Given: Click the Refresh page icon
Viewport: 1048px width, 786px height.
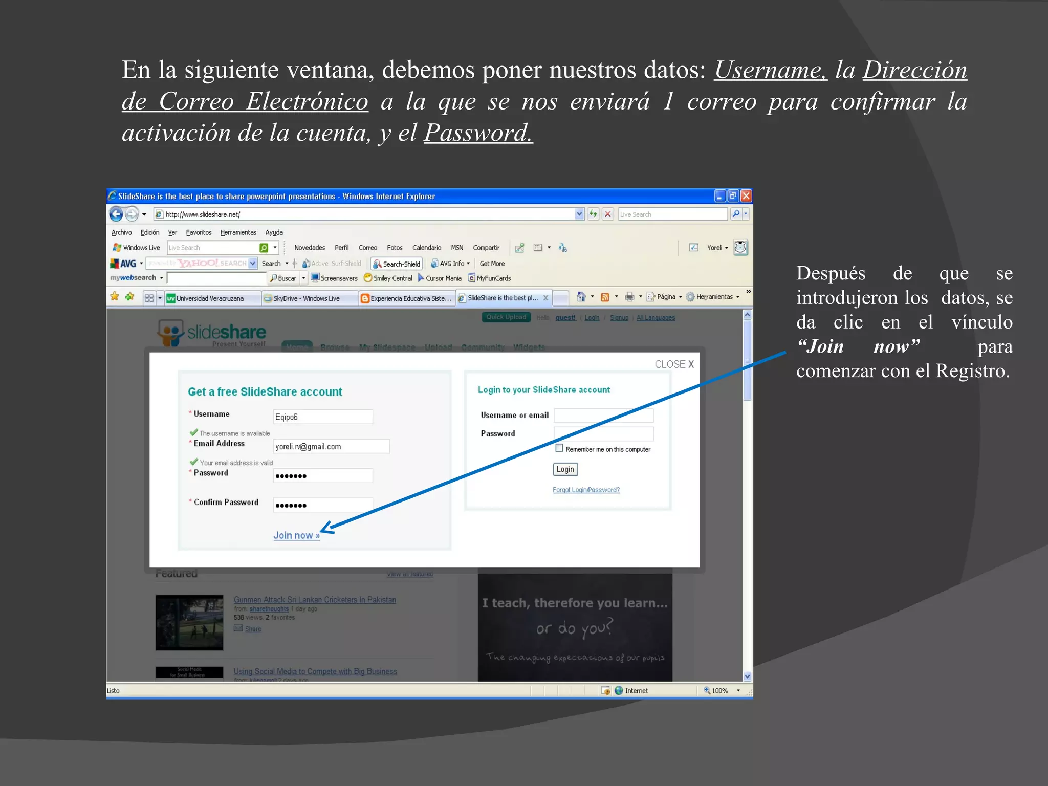Looking at the screenshot, I should coord(593,214).
